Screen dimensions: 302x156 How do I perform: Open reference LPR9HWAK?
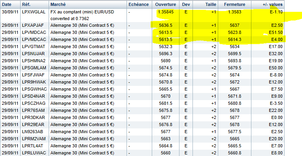[34, 82]
